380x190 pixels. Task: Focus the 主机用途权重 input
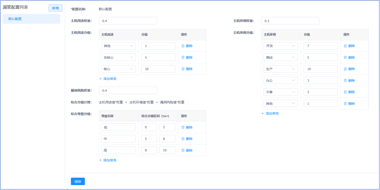point(128,21)
